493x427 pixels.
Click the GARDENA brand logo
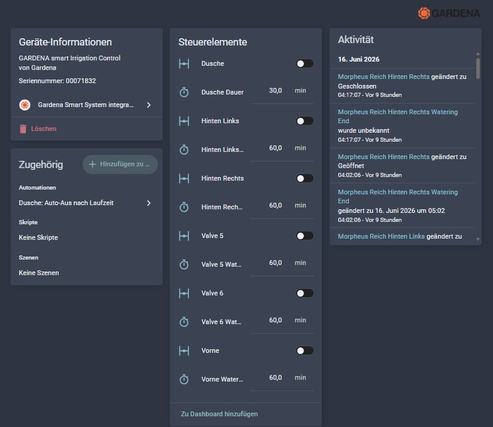point(449,13)
